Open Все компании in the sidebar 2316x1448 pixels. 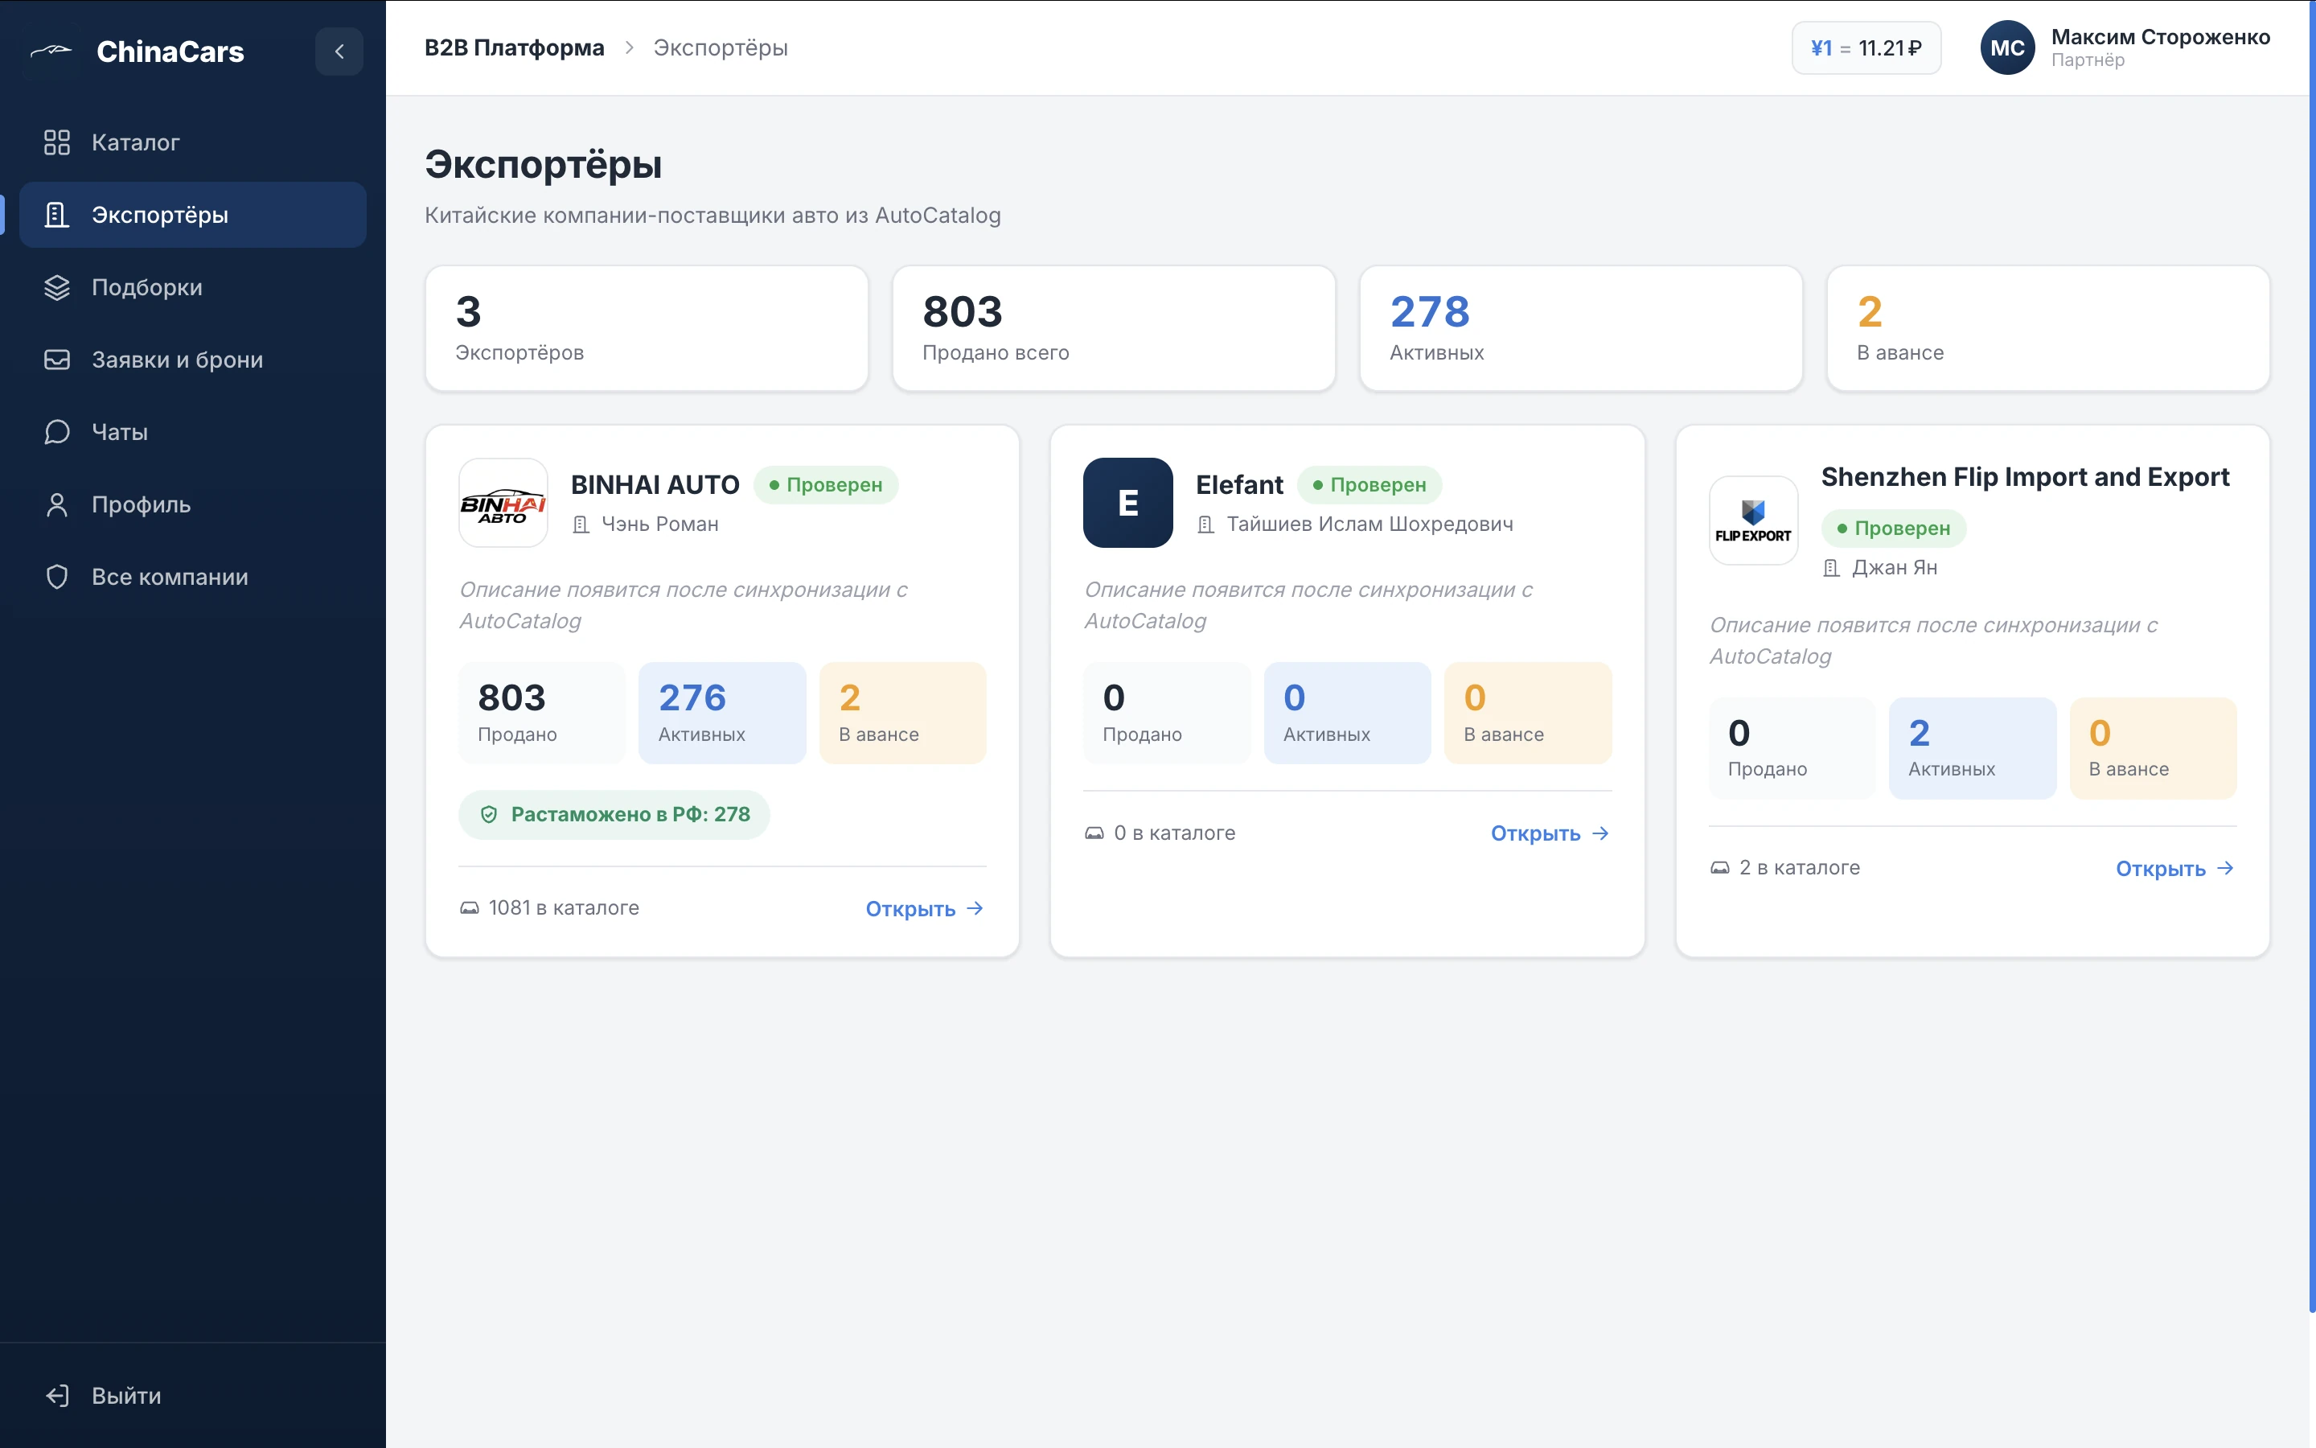192,577
